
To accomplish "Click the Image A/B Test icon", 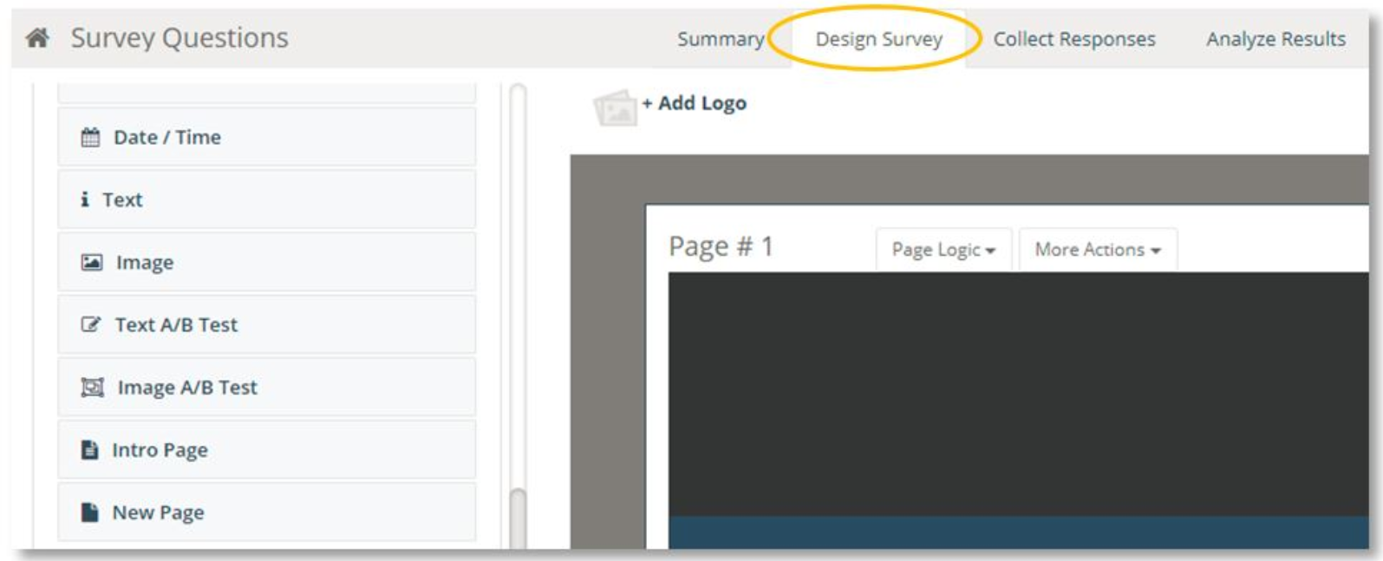I will pyautogui.click(x=92, y=387).
